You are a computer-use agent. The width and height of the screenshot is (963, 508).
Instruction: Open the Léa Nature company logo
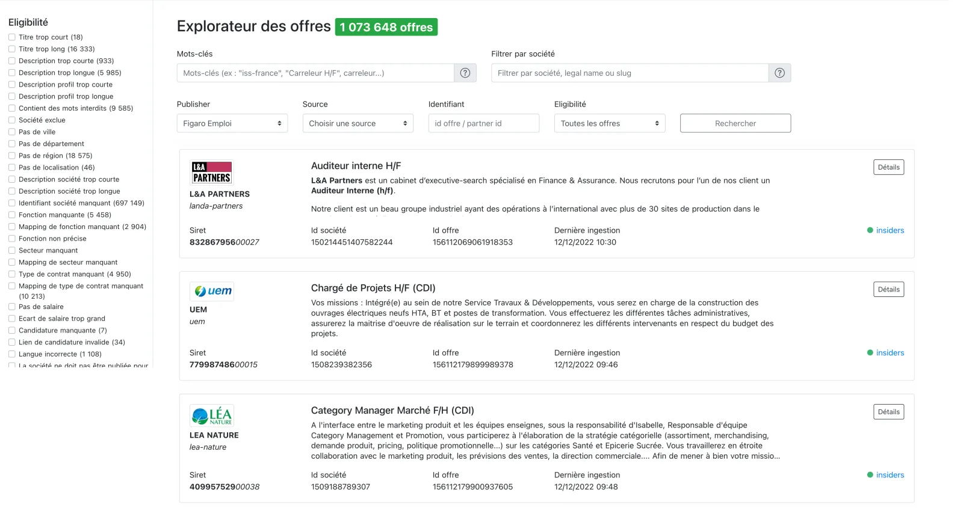pos(212,415)
